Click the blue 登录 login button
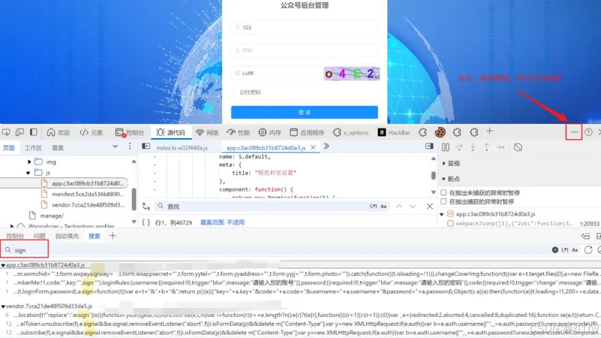 pos(304,112)
